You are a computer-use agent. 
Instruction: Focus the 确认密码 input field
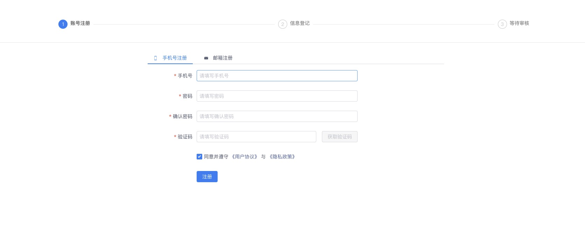point(277,116)
